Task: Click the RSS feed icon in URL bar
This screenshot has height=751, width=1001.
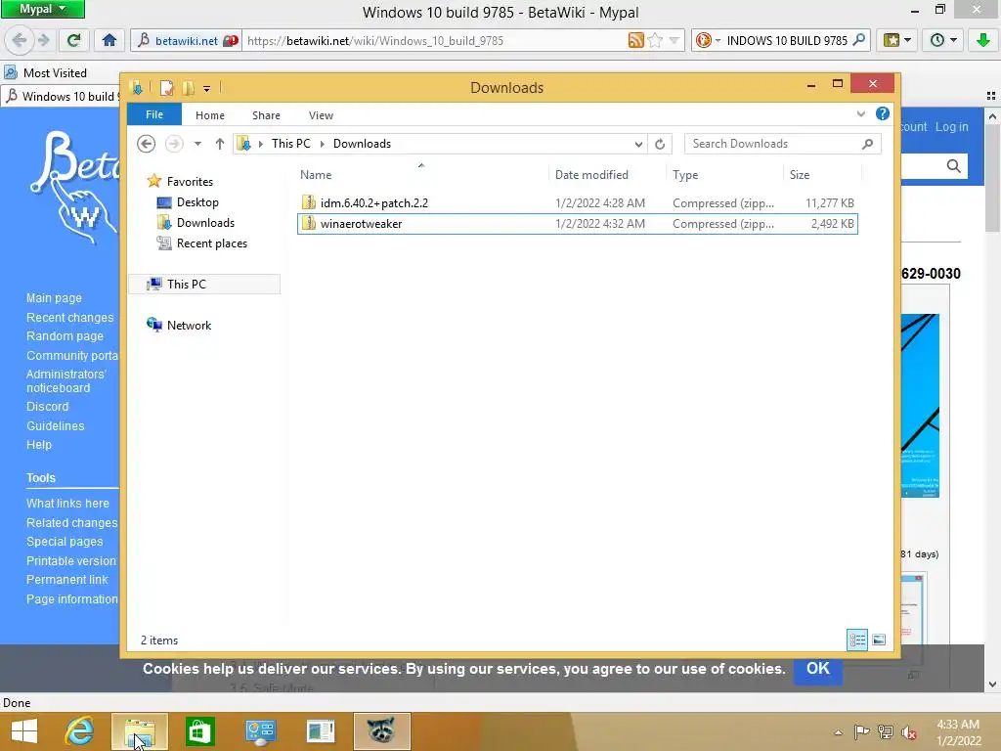Action: click(x=635, y=40)
